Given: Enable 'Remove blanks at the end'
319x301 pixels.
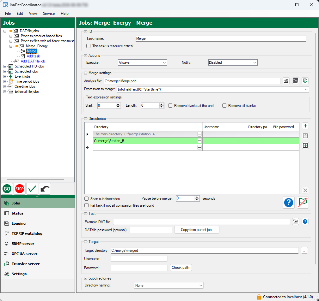Looking at the screenshot, I should click(x=170, y=106).
